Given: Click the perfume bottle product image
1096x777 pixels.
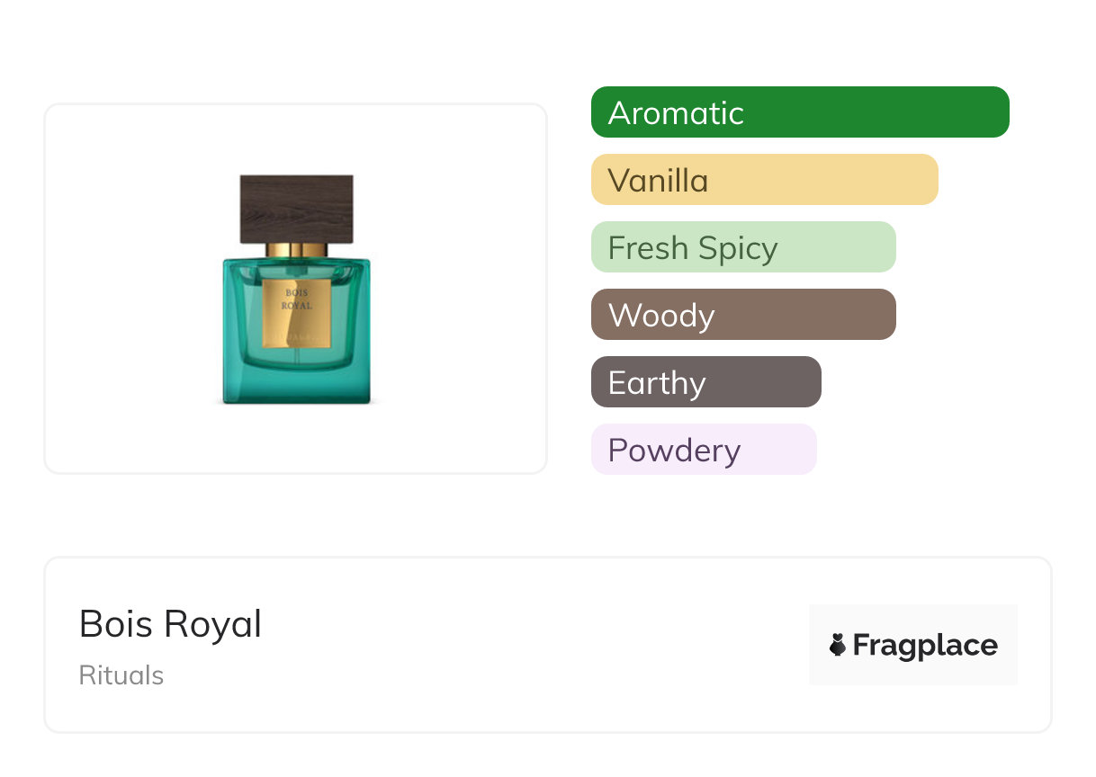Looking at the screenshot, I should (x=296, y=290).
